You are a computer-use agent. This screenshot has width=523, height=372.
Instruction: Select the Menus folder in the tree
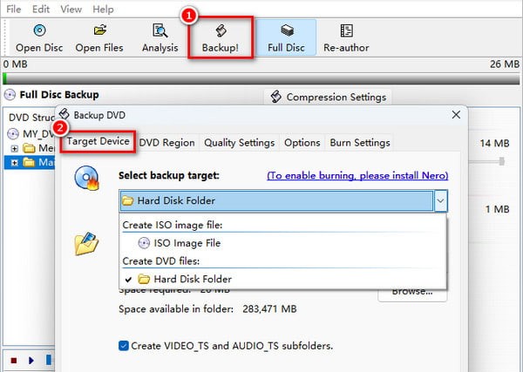tap(38, 148)
